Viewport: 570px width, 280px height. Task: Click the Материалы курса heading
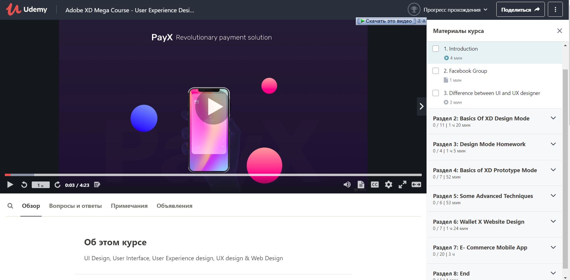click(x=458, y=31)
